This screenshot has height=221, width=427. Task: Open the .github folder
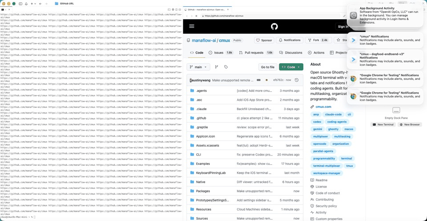[201, 118]
